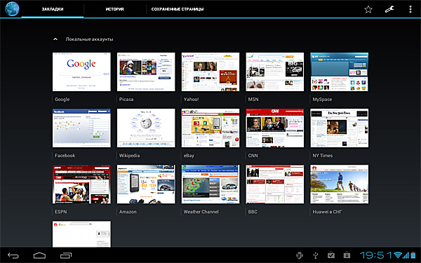The height and width of the screenshot is (263, 421).
Task: Open the MySpace bookmark thumbnail
Action: coord(340,72)
